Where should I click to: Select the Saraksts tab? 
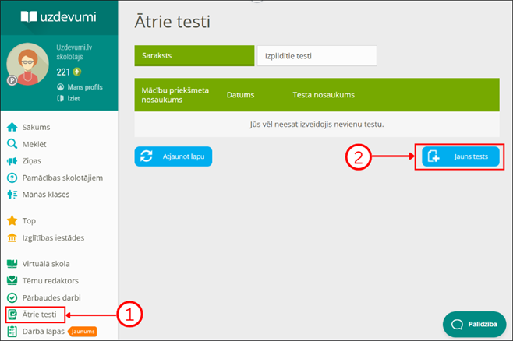coord(194,55)
